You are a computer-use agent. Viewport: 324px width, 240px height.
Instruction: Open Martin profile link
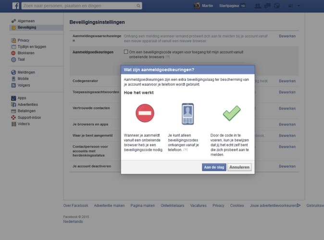208,6
